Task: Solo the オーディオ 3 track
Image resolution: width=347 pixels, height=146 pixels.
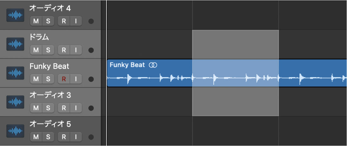Action: (48, 108)
